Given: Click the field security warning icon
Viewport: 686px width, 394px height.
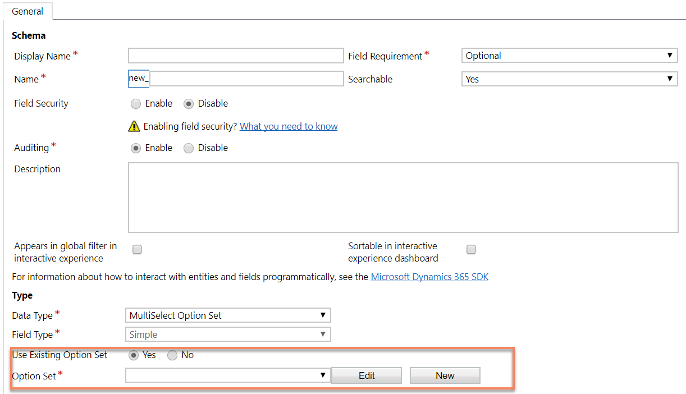Looking at the screenshot, I should click(134, 126).
